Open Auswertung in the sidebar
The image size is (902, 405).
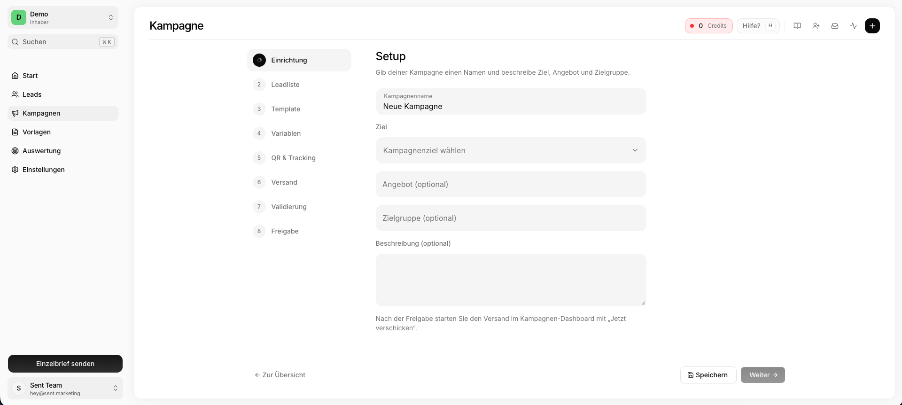click(63, 151)
